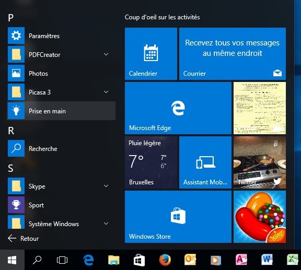Select the Photos label in the list
The width and height of the screenshot is (301, 270).
point(38,74)
